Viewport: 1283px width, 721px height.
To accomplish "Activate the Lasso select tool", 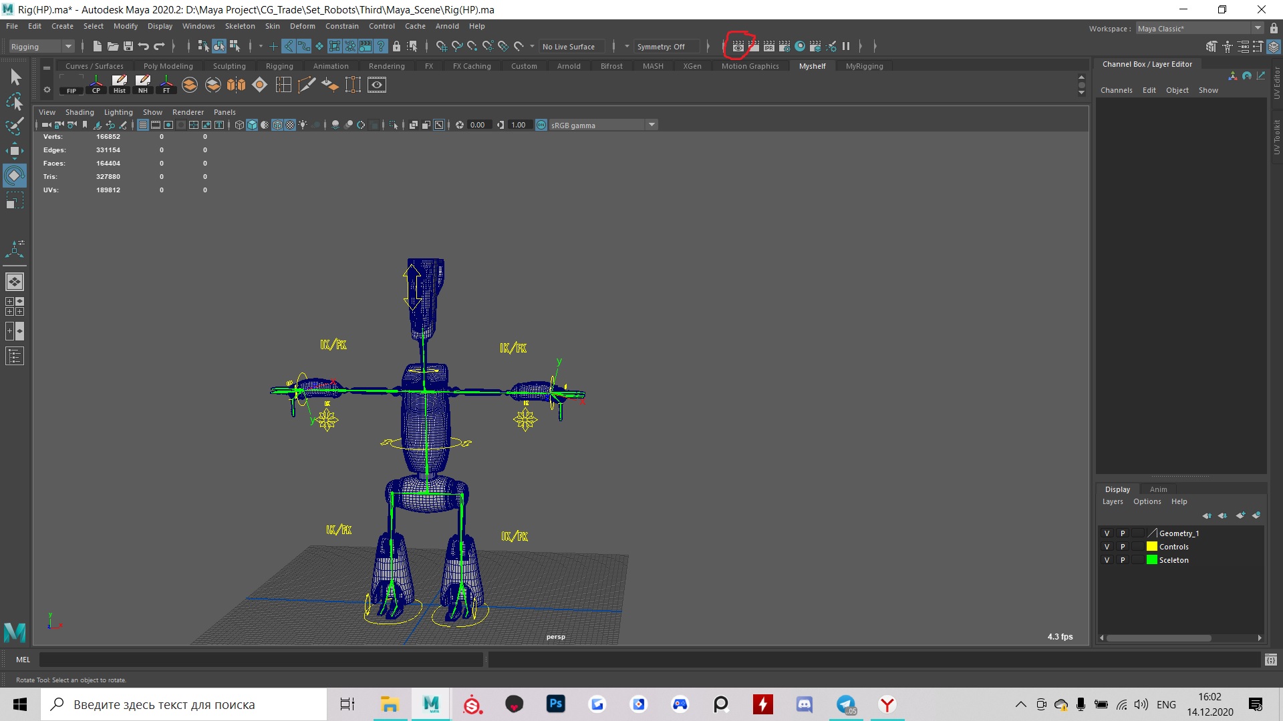I will click(x=14, y=101).
